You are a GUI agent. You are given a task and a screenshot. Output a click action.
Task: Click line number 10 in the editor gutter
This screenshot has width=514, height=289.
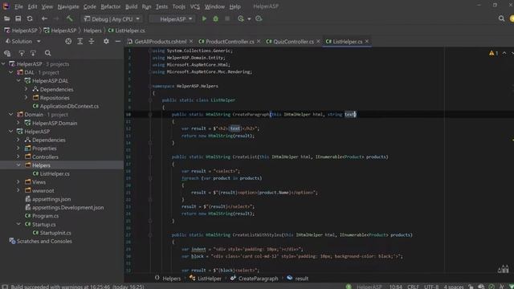(128, 114)
